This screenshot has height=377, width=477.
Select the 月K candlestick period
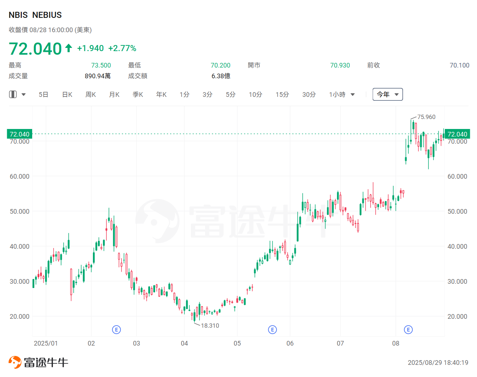tap(114, 95)
